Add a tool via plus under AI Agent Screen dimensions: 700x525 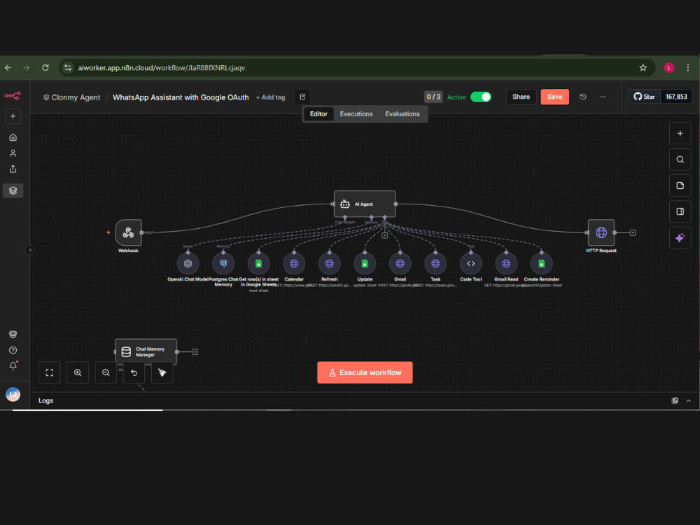(384, 235)
